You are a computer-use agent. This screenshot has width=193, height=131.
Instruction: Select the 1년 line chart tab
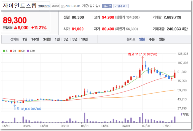57,39
